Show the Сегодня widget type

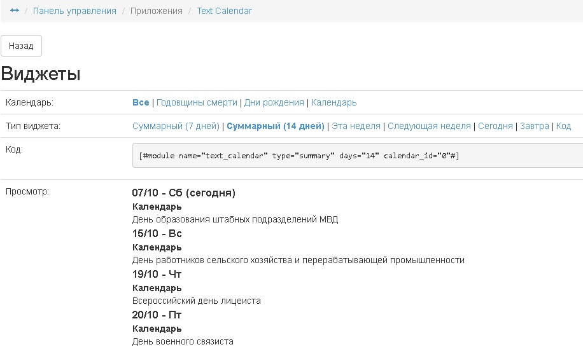(495, 126)
